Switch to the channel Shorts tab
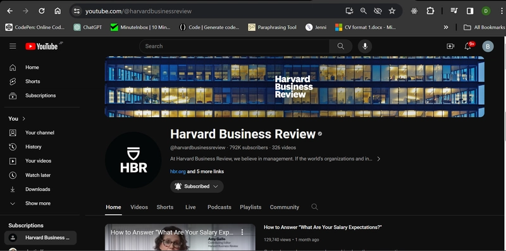Viewport: 506px width, 251px height. coord(165,207)
